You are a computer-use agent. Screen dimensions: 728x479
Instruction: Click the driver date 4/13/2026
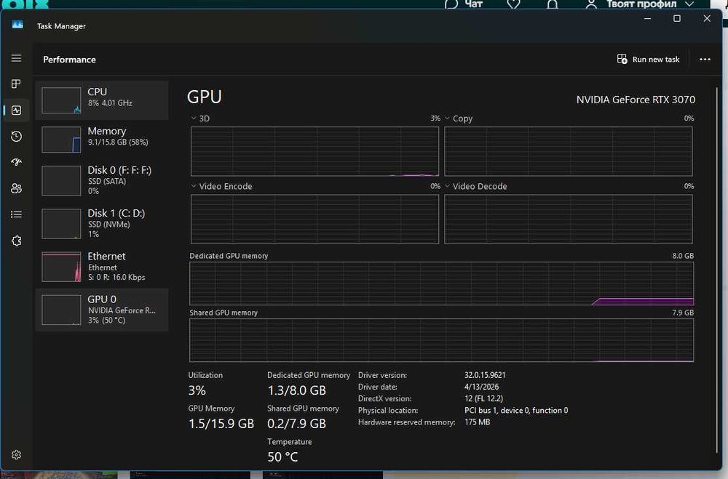point(481,387)
